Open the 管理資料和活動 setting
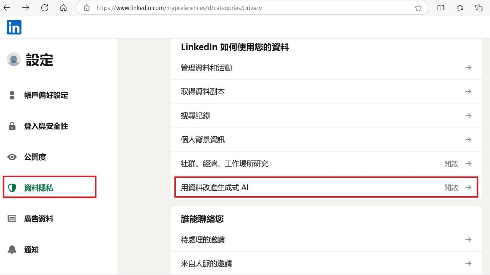The image size is (490, 275). [x=326, y=68]
